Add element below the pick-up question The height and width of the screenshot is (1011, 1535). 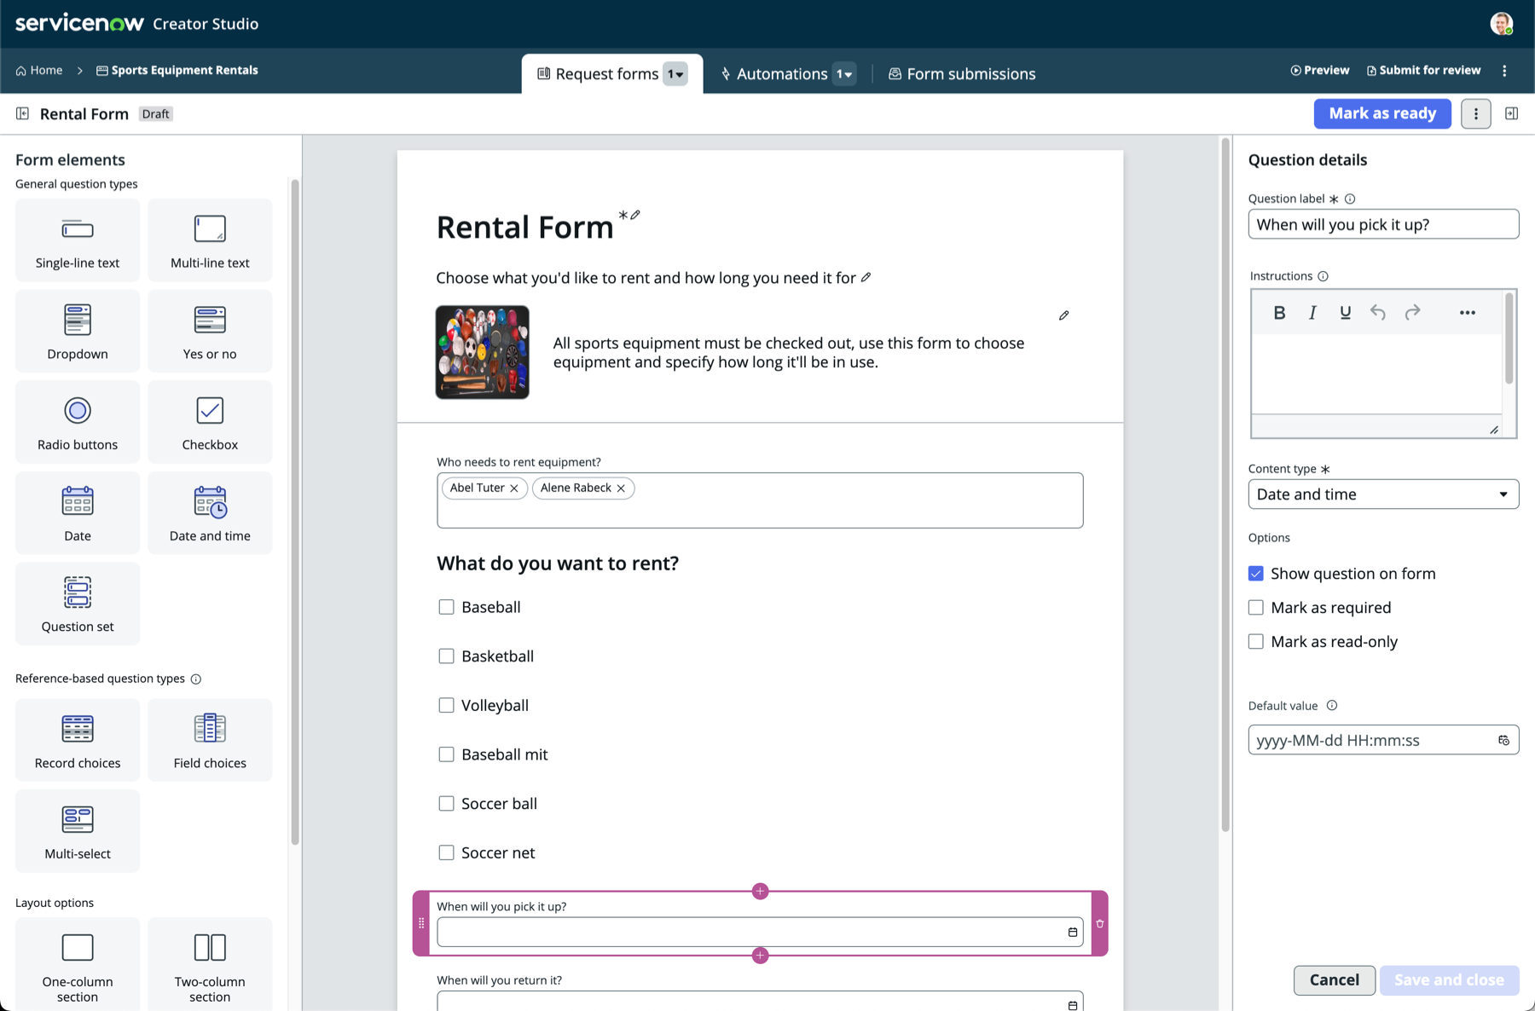(760, 956)
